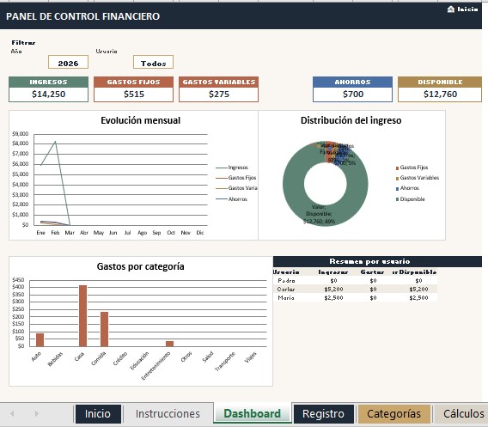The height and width of the screenshot is (427, 488).
Task: Open the Registro sheet tab
Action: (323, 414)
